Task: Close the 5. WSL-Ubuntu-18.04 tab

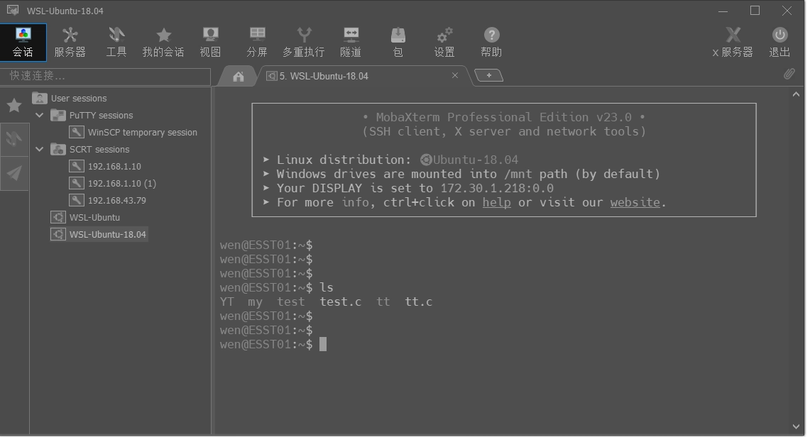Action: pos(455,75)
